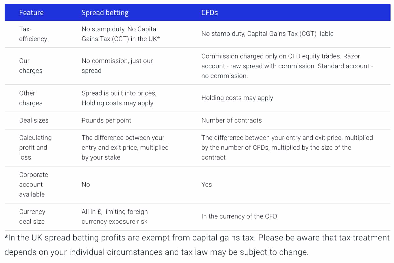394x263 pixels.
Task: Click the CFDs column header
Action: [x=209, y=13]
